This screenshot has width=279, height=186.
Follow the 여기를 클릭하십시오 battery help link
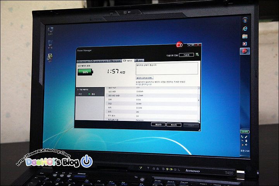(x=144, y=84)
